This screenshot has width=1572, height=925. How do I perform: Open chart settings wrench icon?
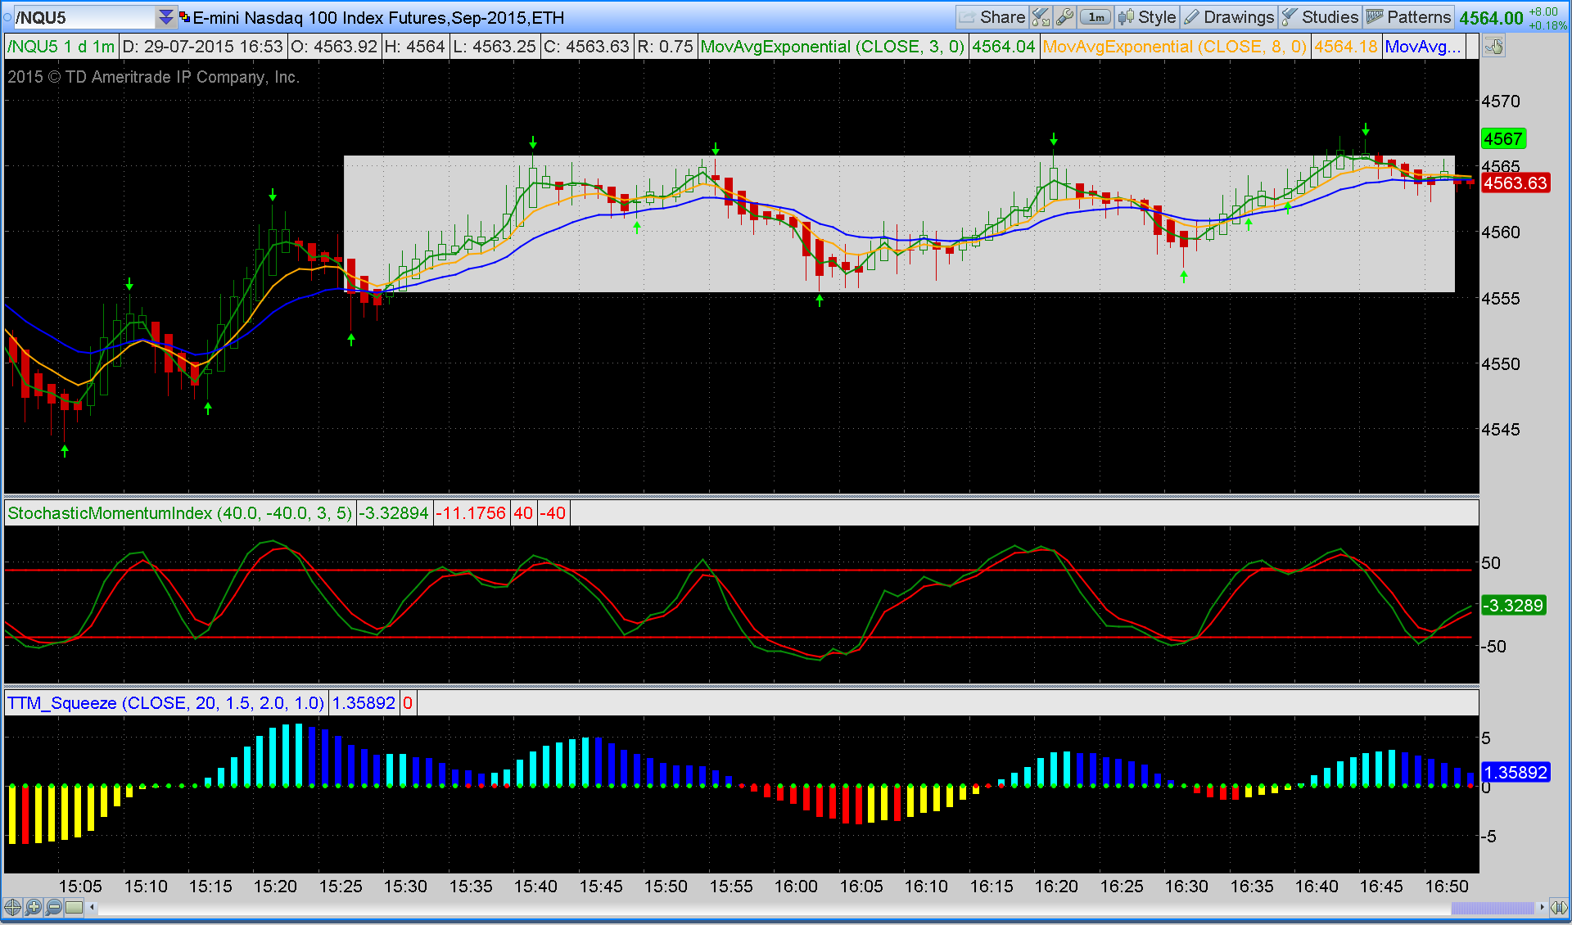click(x=1064, y=17)
